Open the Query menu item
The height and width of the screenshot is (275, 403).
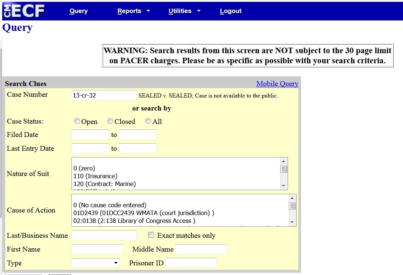[79, 11]
